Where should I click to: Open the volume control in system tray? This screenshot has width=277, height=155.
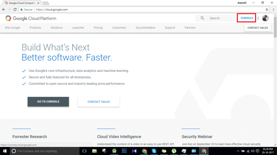tap(253, 151)
